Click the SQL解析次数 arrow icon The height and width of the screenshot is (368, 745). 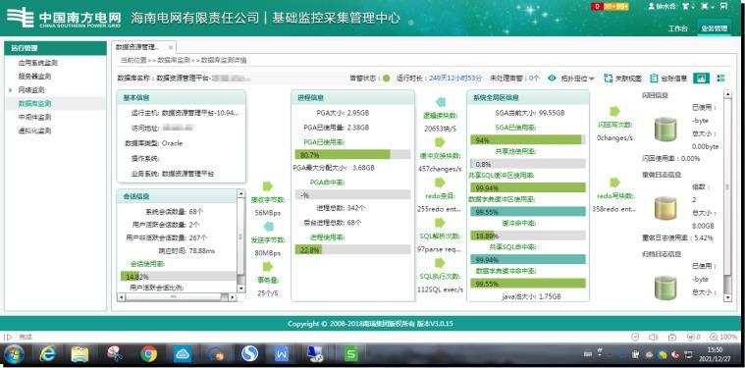[x=440, y=222]
